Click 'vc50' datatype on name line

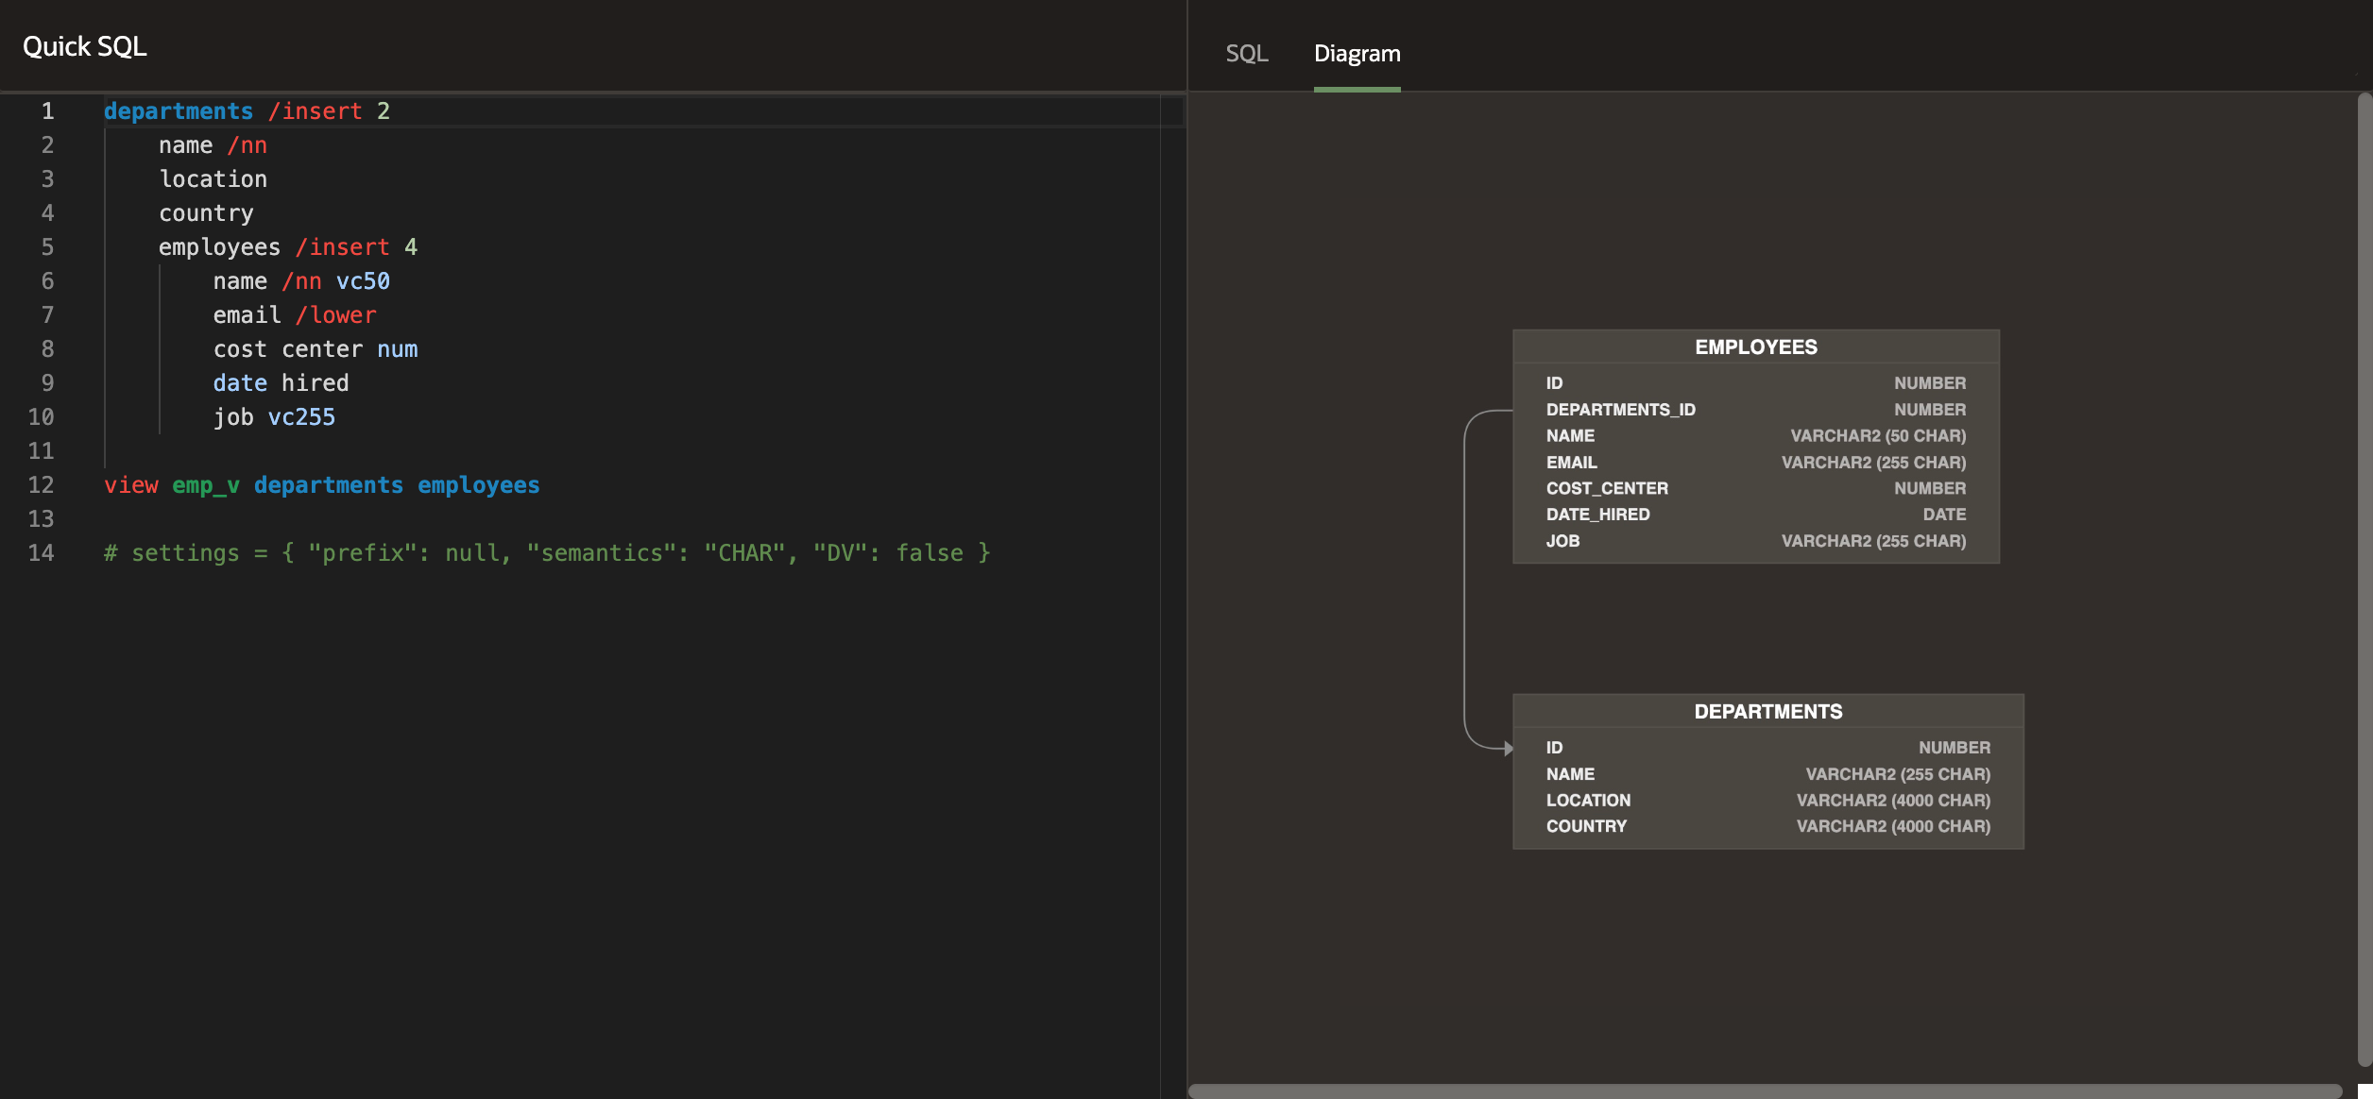pos(363,281)
